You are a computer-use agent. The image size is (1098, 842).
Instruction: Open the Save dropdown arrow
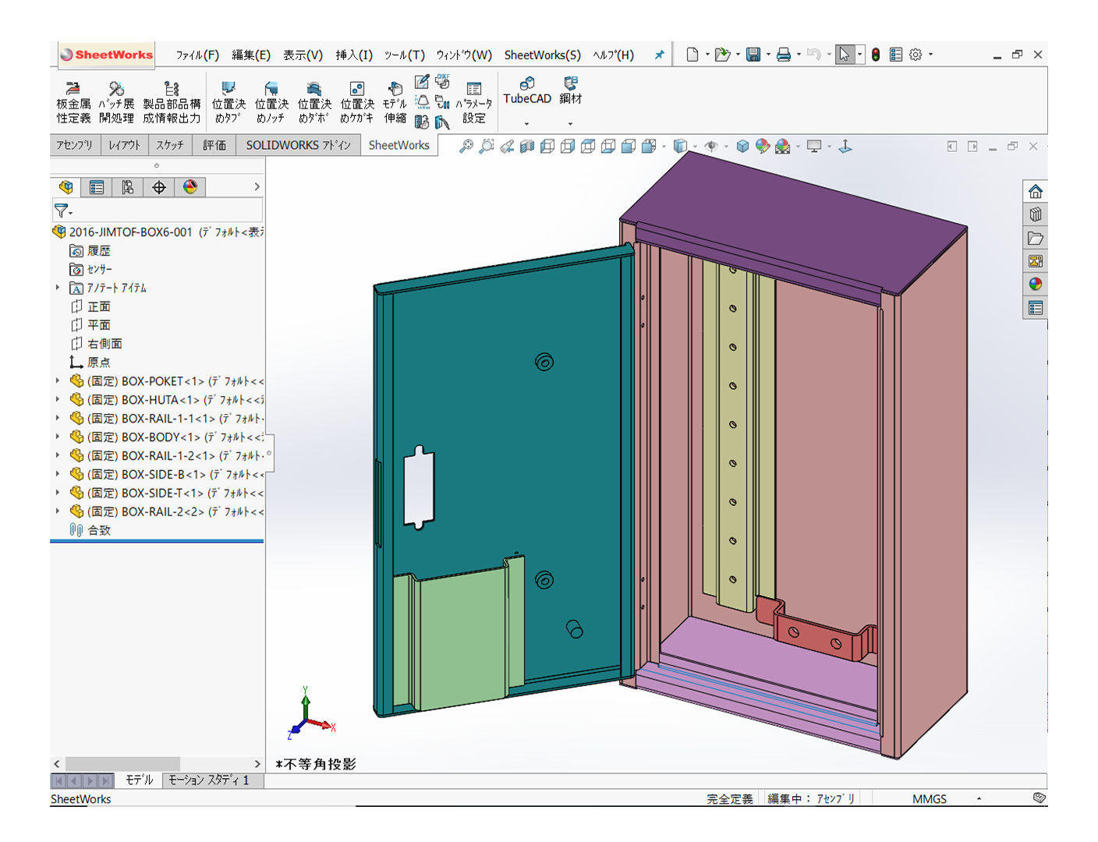pyautogui.click(x=768, y=55)
